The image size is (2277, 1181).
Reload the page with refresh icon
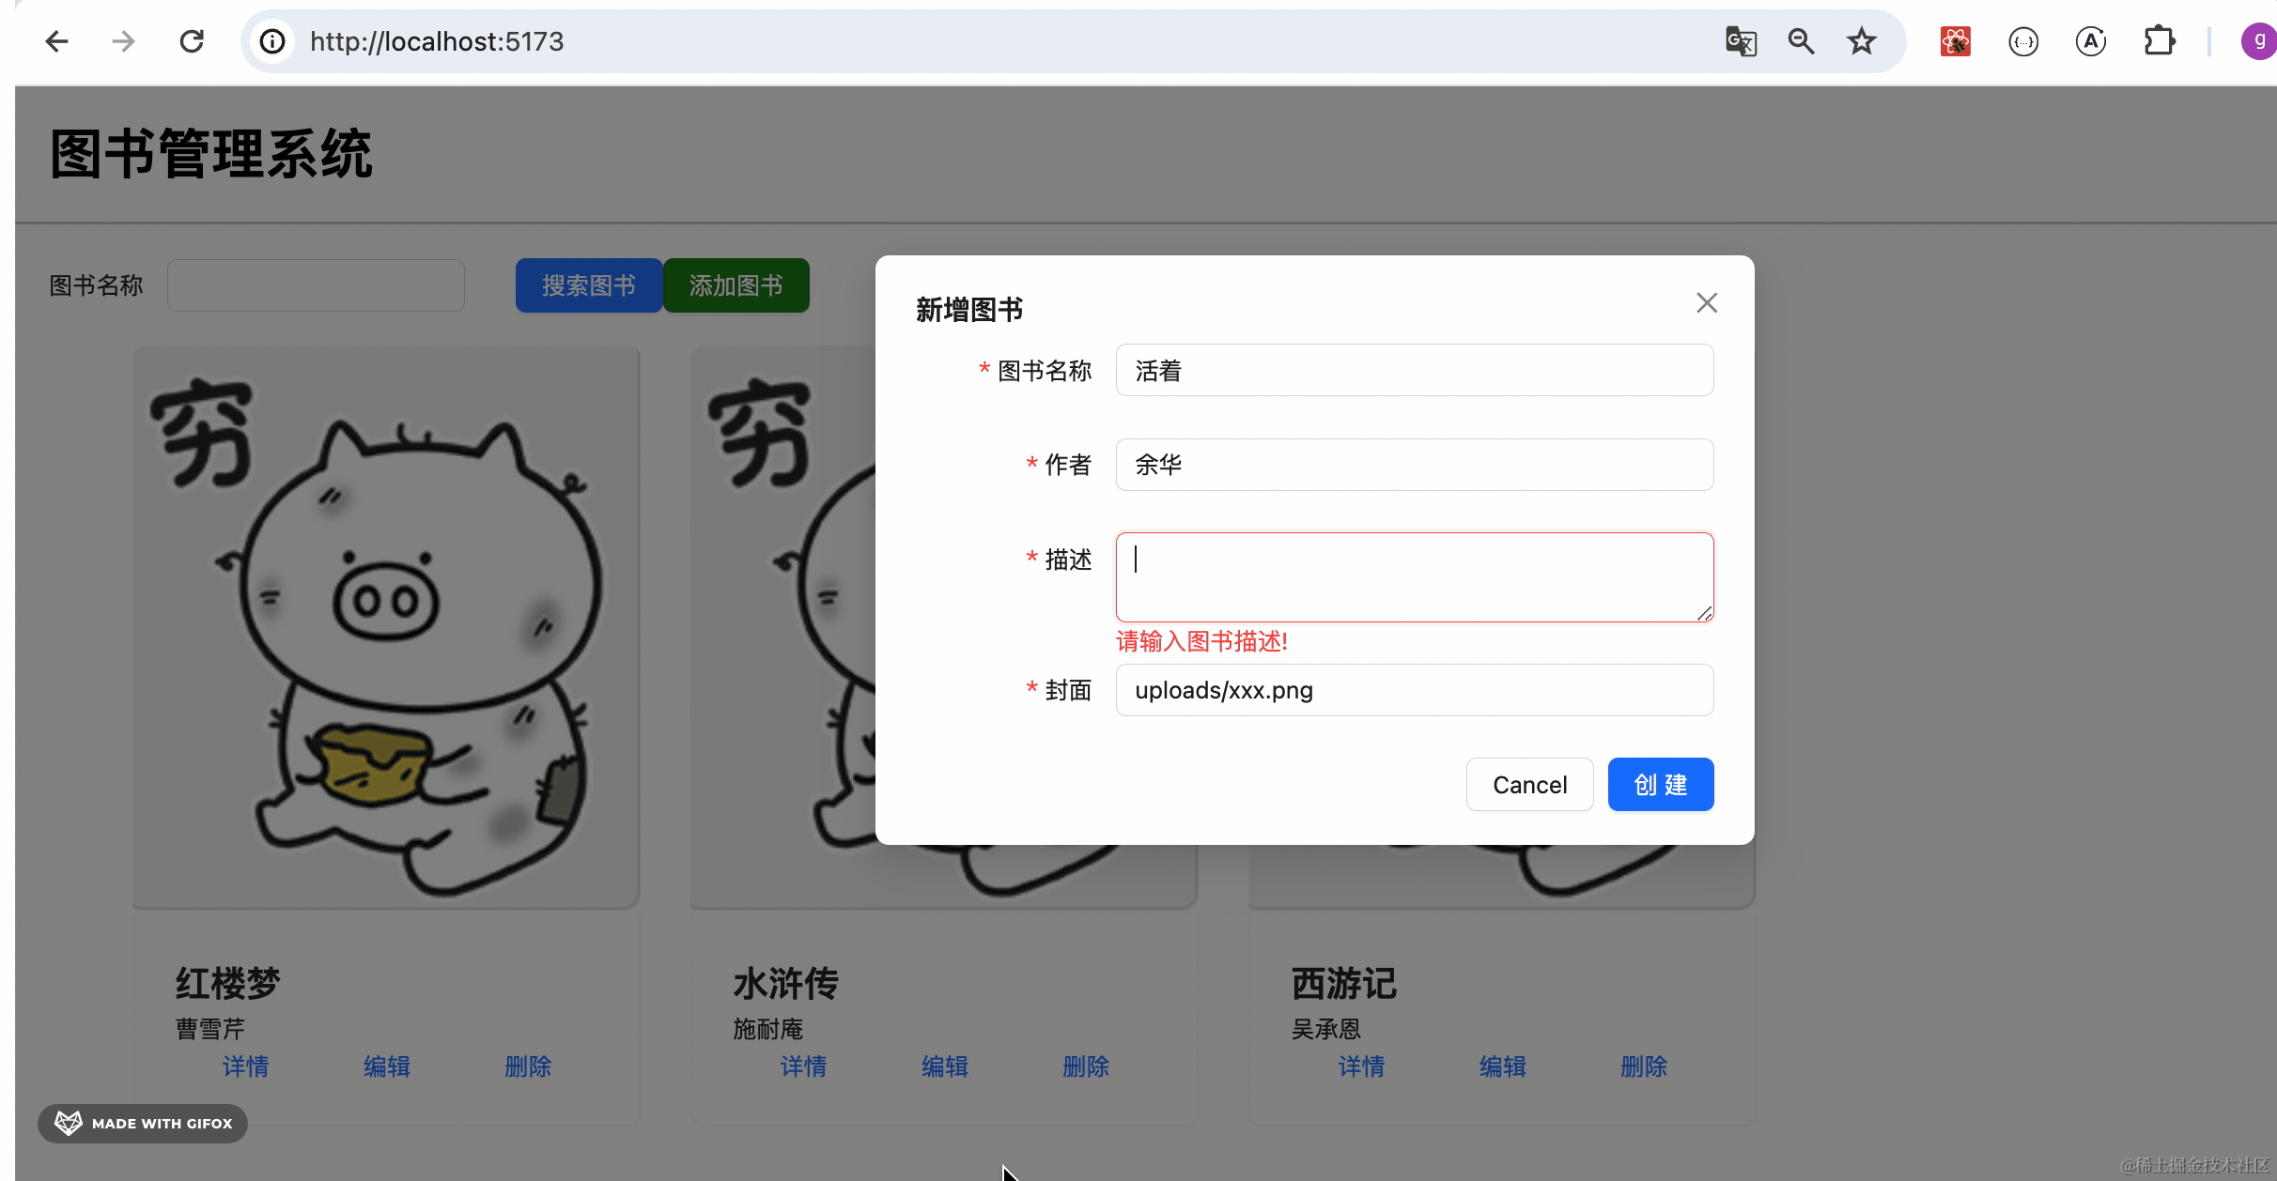tap(192, 41)
